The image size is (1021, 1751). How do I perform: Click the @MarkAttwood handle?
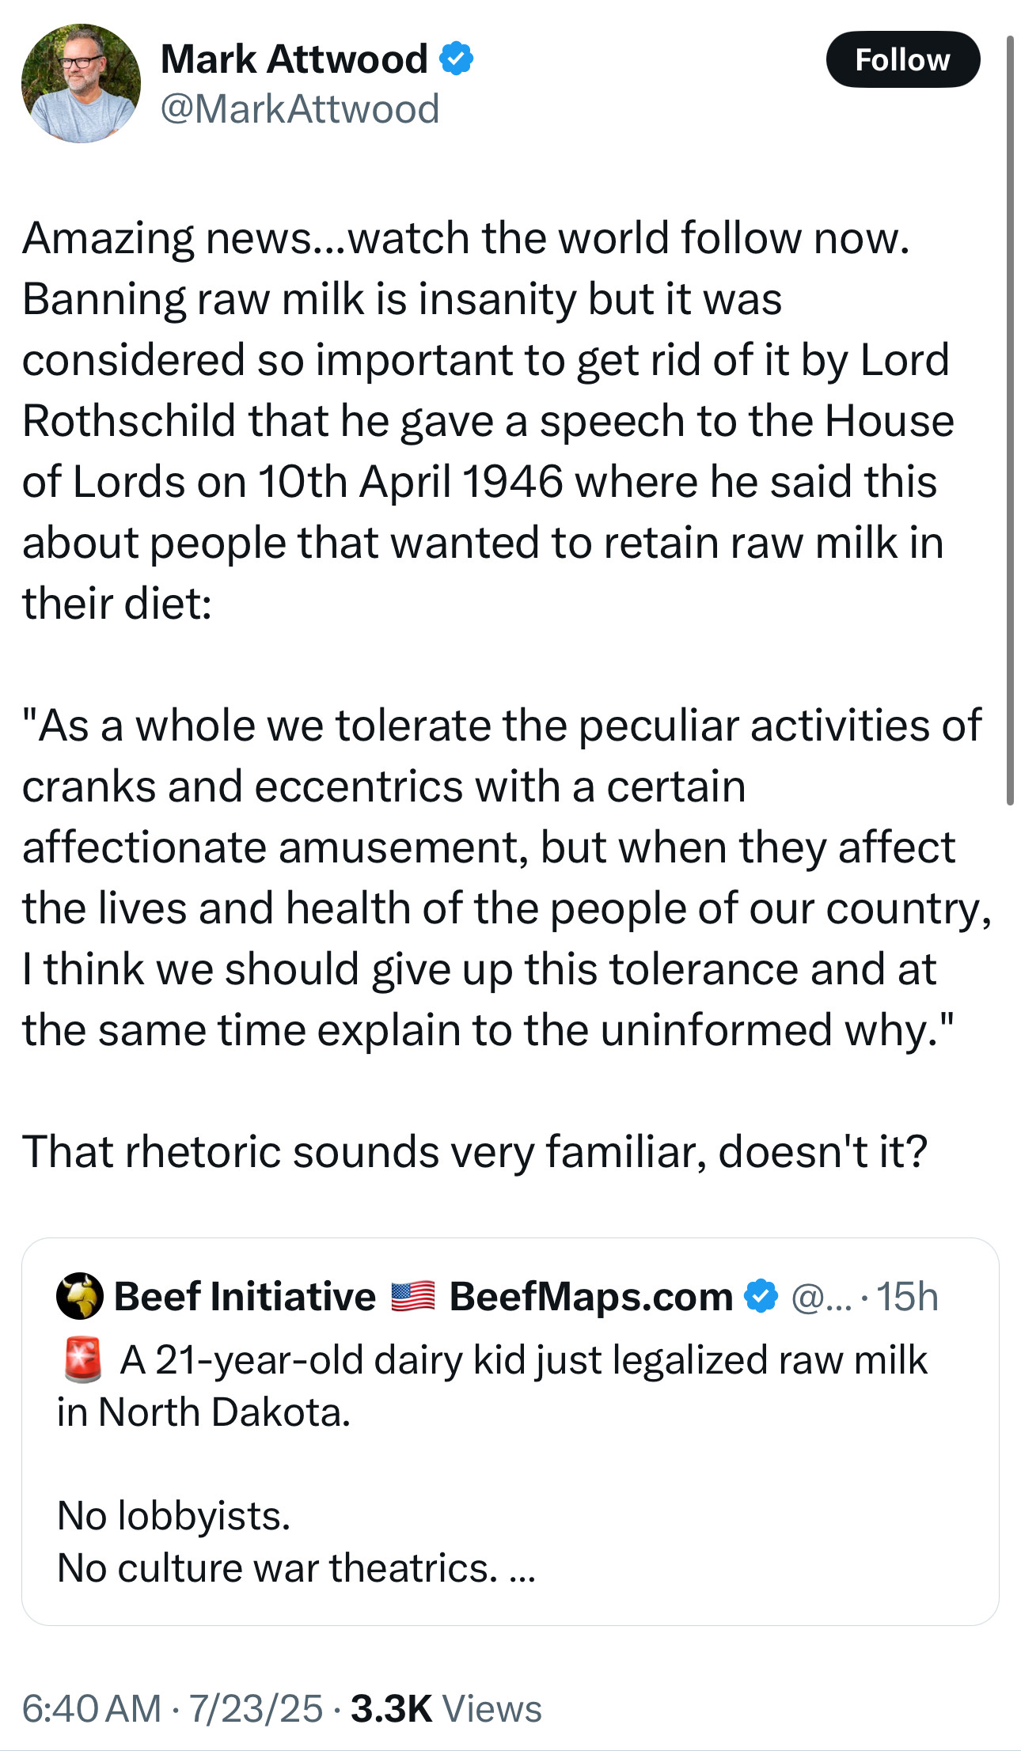coord(300,108)
